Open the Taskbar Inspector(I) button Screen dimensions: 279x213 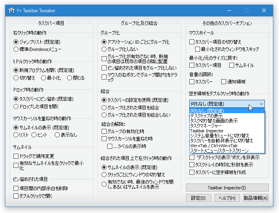227,188
